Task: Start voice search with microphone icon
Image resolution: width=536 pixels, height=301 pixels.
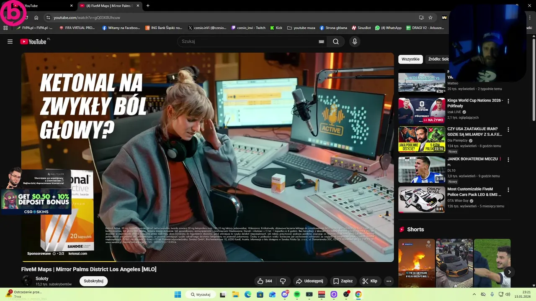Action: pos(355,41)
